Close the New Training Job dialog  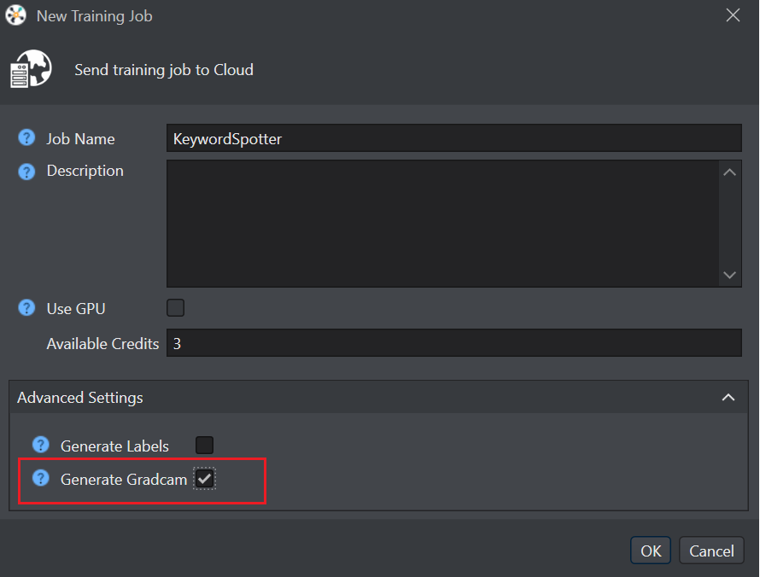[x=733, y=15]
